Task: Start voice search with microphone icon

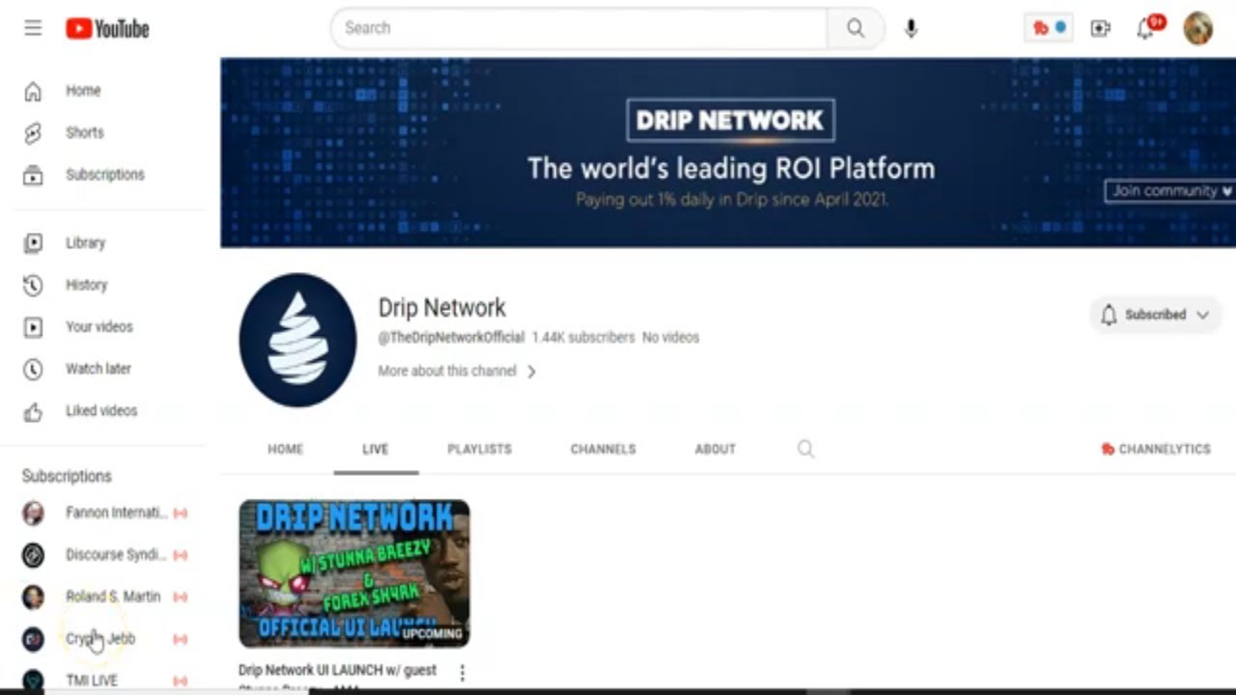Action: (x=911, y=29)
